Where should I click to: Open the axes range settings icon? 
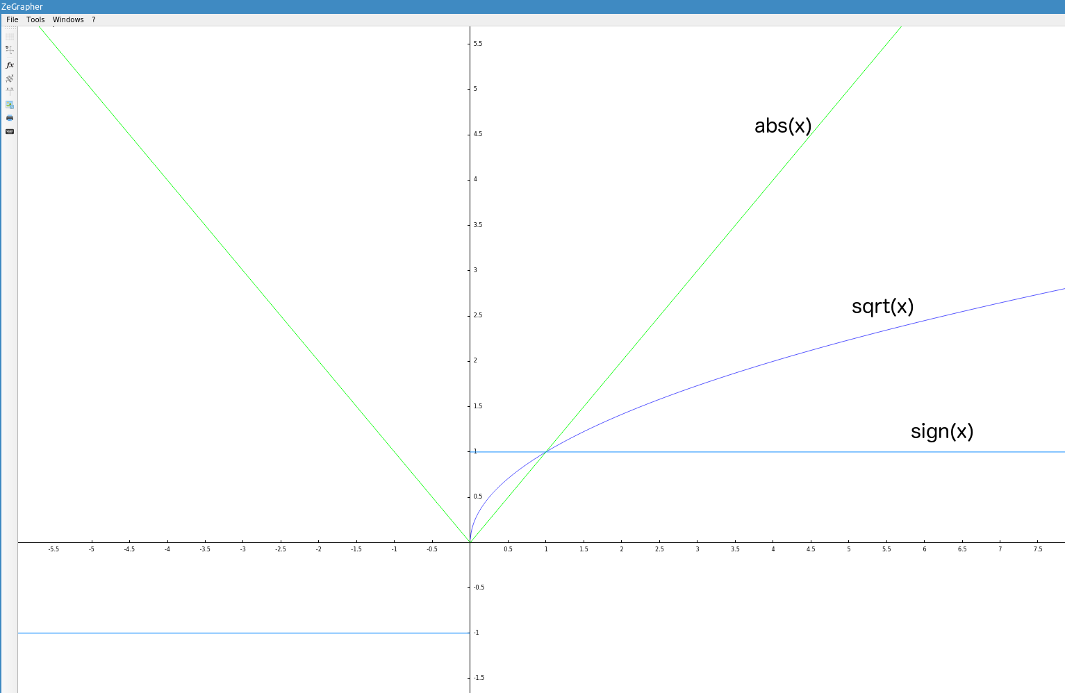pos(10,50)
